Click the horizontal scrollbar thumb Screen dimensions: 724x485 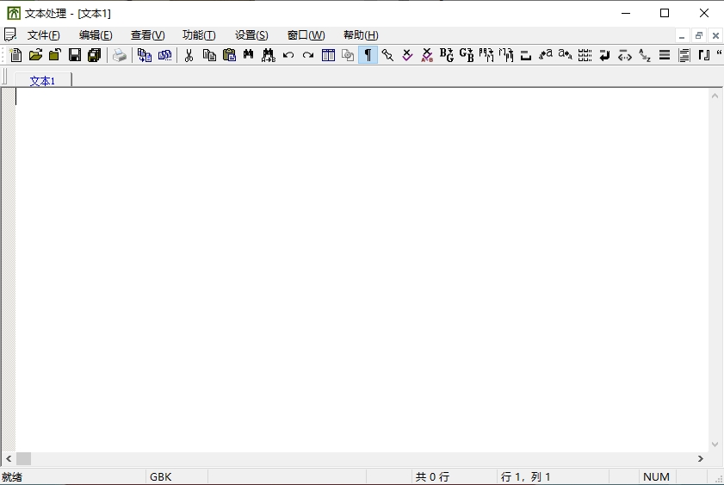[x=23, y=458]
